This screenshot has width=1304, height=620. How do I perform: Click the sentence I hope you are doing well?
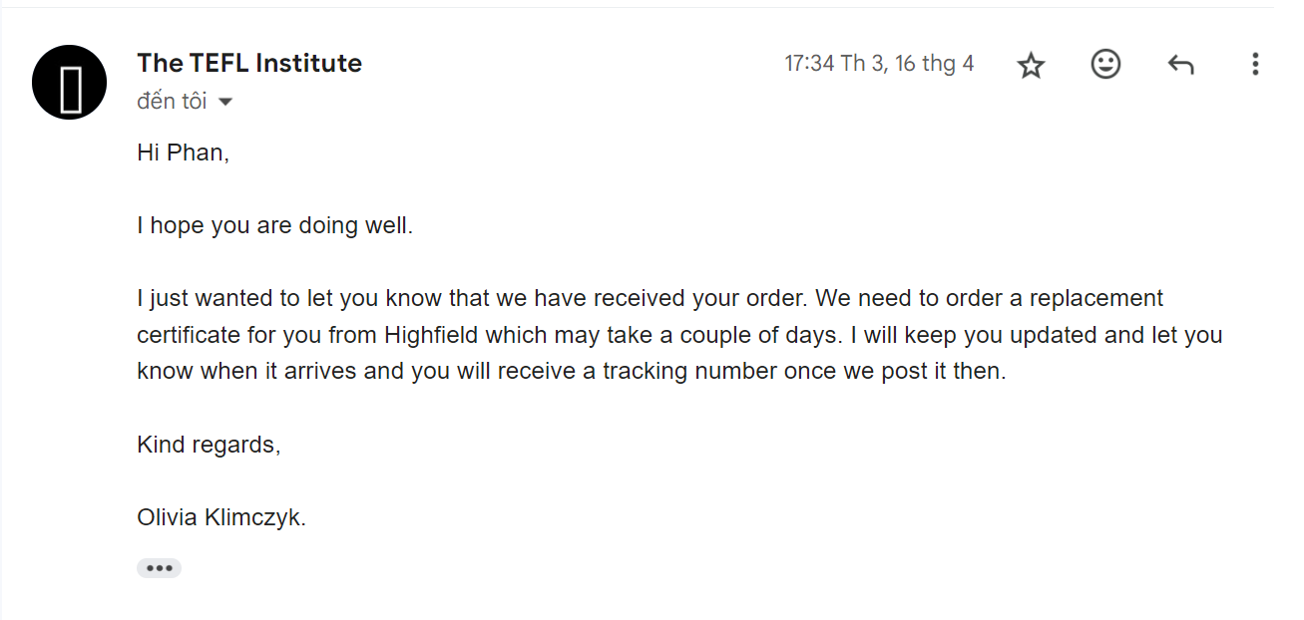tap(274, 226)
